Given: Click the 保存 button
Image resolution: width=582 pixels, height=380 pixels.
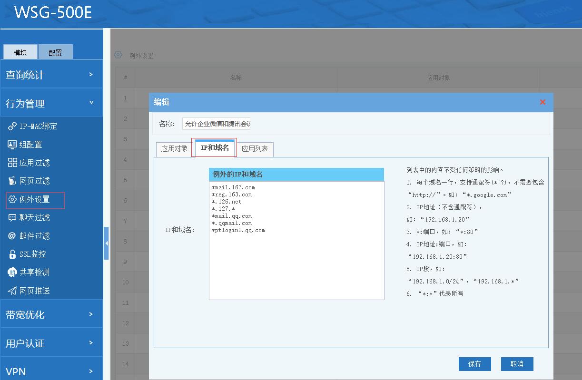Looking at the screenshot, I should (x=474, y=364).
